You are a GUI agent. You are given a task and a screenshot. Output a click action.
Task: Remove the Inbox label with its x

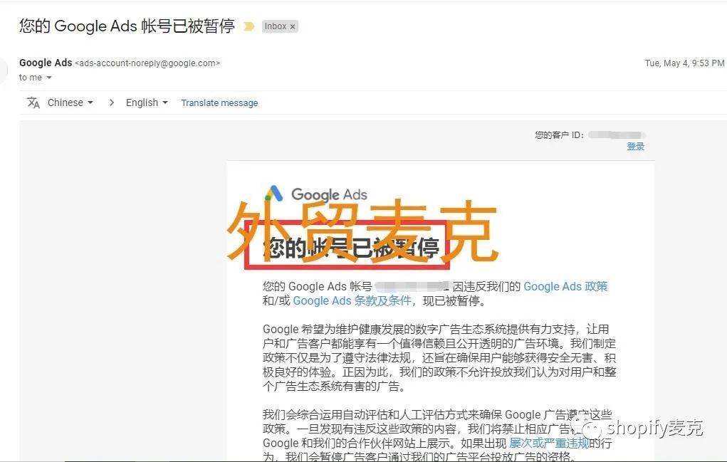coord(293,27)
